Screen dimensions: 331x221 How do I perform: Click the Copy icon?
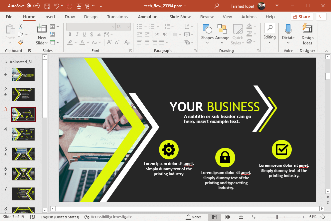click(x=21, y=34)
